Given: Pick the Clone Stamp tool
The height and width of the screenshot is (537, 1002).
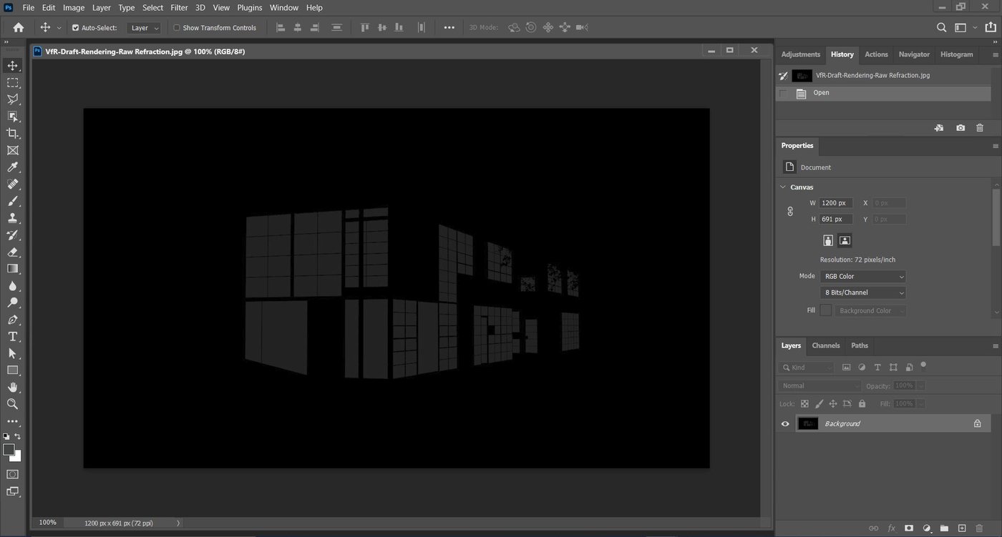Looking at the screenshot, I should pyautogui.click(x=11, y=218).
